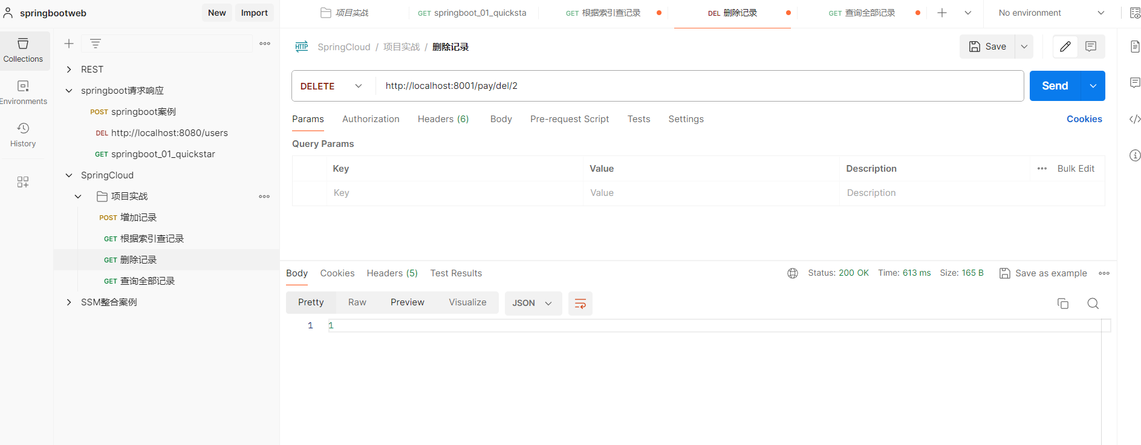Click the Save button
Image resolution: width=1141 pixels, height=445 pixels.
pos(988,47)
